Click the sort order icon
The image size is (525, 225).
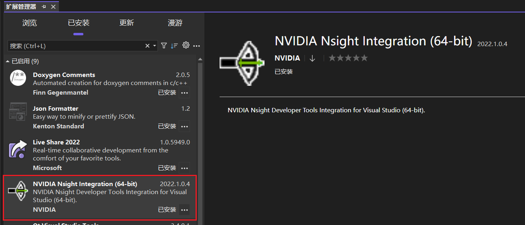(174, 46)
